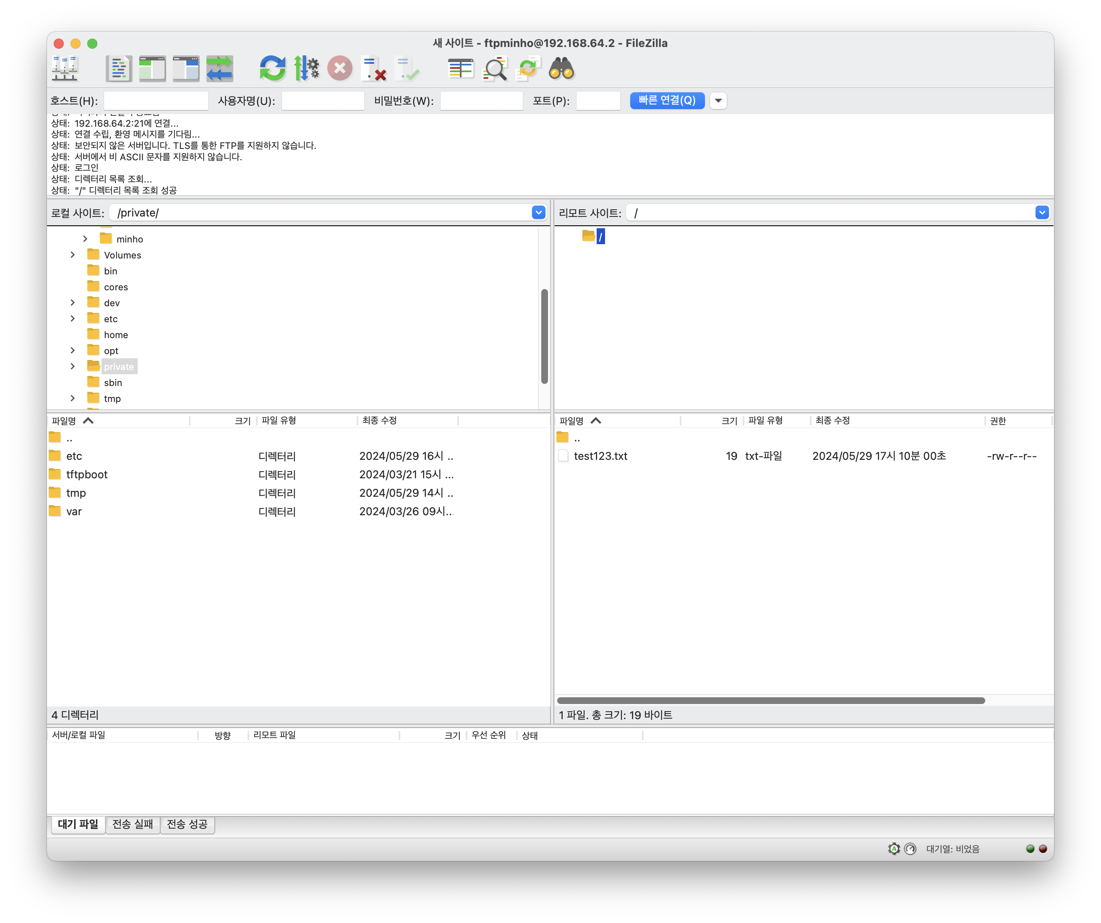The height and width of the screenshot is (923, 1101).
Task: Open the remote site path dropdown
Action: coord(1041,213)
